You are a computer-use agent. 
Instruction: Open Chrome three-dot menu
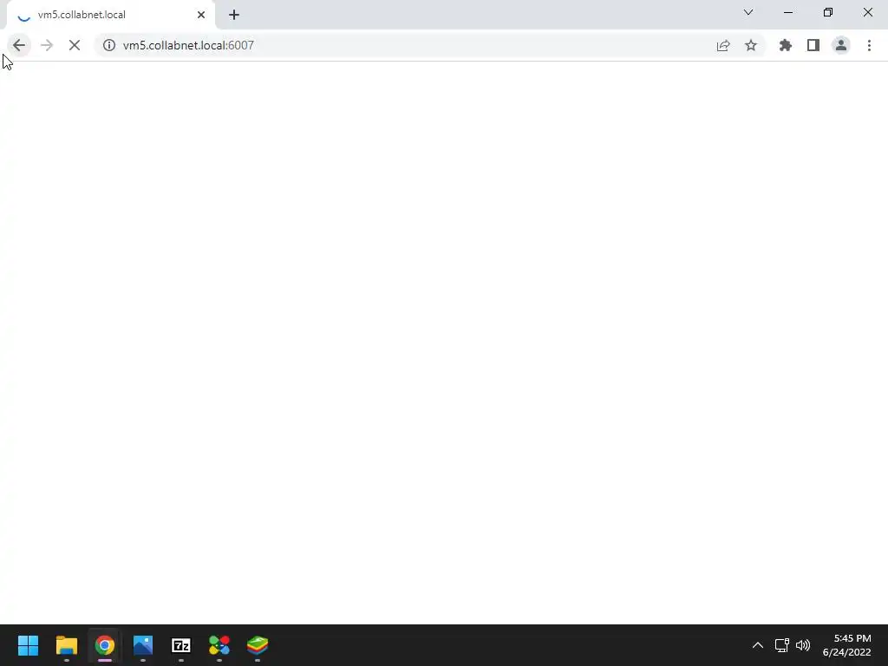tap(869, 45)
